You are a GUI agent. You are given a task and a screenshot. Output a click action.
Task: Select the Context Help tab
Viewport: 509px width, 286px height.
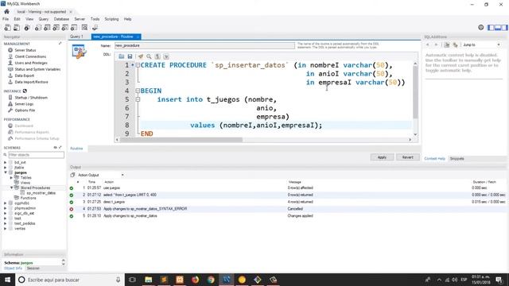click(434, 159)
